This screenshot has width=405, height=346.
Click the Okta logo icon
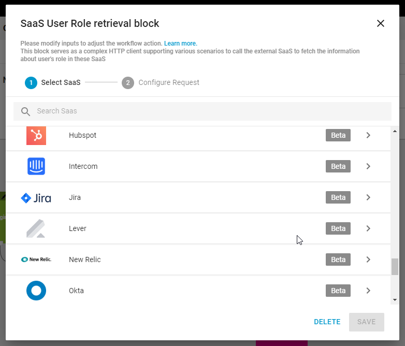(x=36, y=291)
